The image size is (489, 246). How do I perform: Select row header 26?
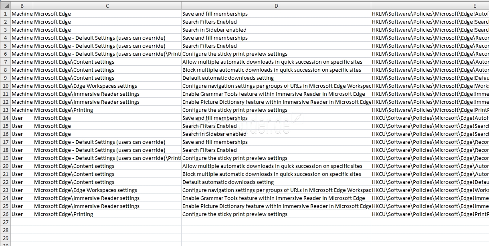point(5,214)
